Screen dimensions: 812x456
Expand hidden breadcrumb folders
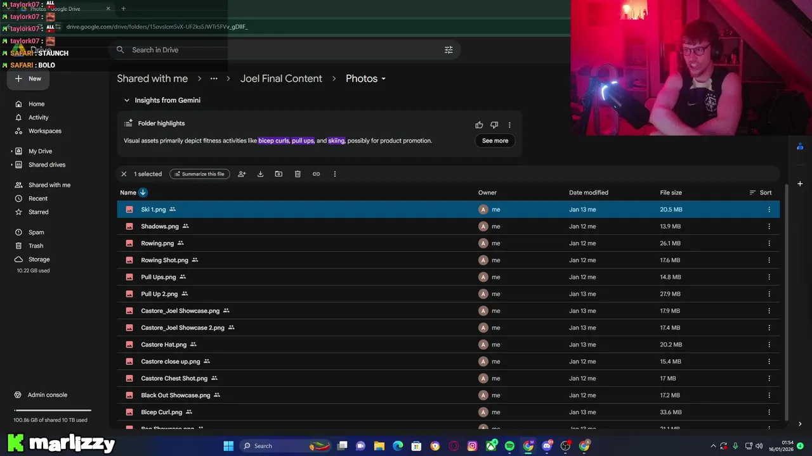(214, 79)
